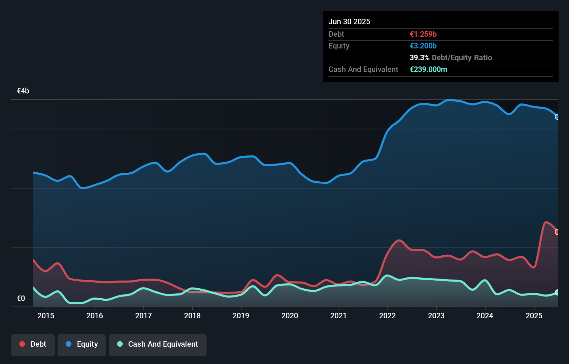Expand the Jun 30 2025 tooltip header

click(x=350, y=21)
